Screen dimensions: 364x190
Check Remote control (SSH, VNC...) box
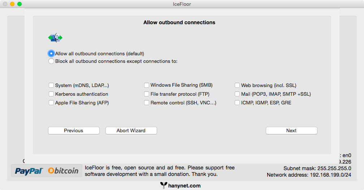pos(147,103)
